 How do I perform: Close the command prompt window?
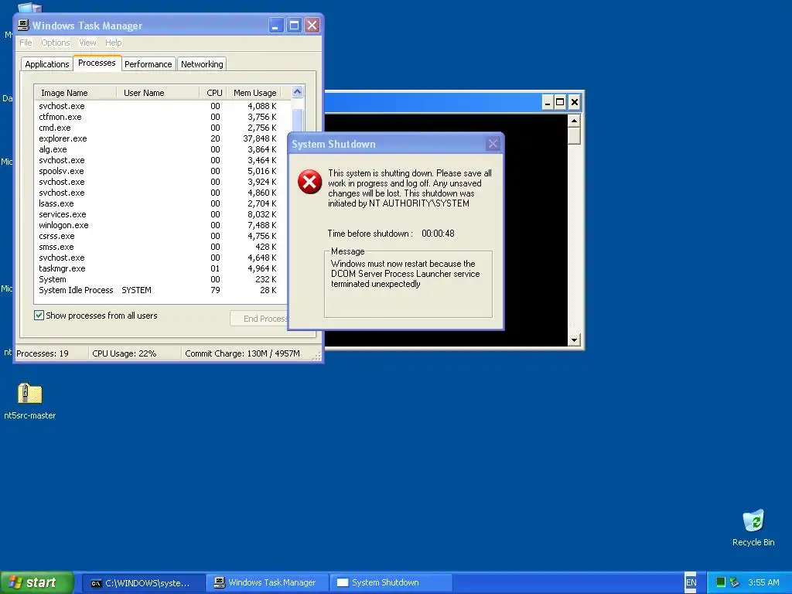575,103
